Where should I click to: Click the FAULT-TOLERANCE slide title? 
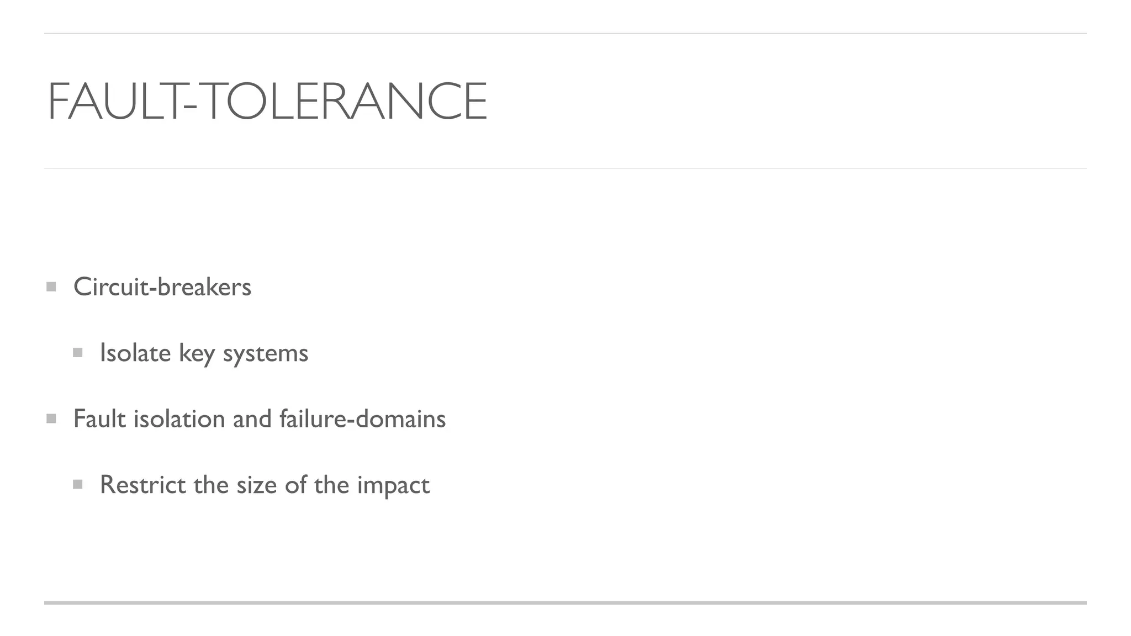point(268,101)
